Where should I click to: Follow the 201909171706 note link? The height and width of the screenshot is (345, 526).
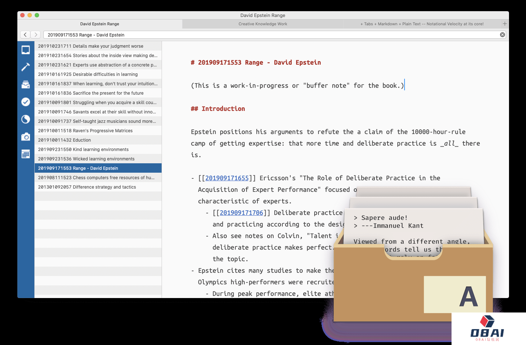pos(241,213)
